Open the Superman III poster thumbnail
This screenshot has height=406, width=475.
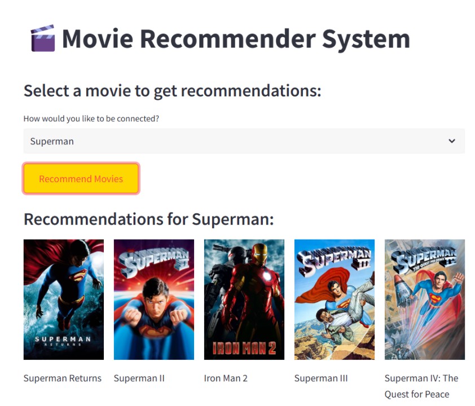point(335,299)
